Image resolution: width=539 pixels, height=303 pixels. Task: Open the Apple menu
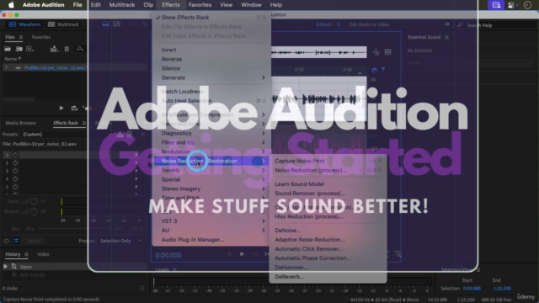[11, 5]
